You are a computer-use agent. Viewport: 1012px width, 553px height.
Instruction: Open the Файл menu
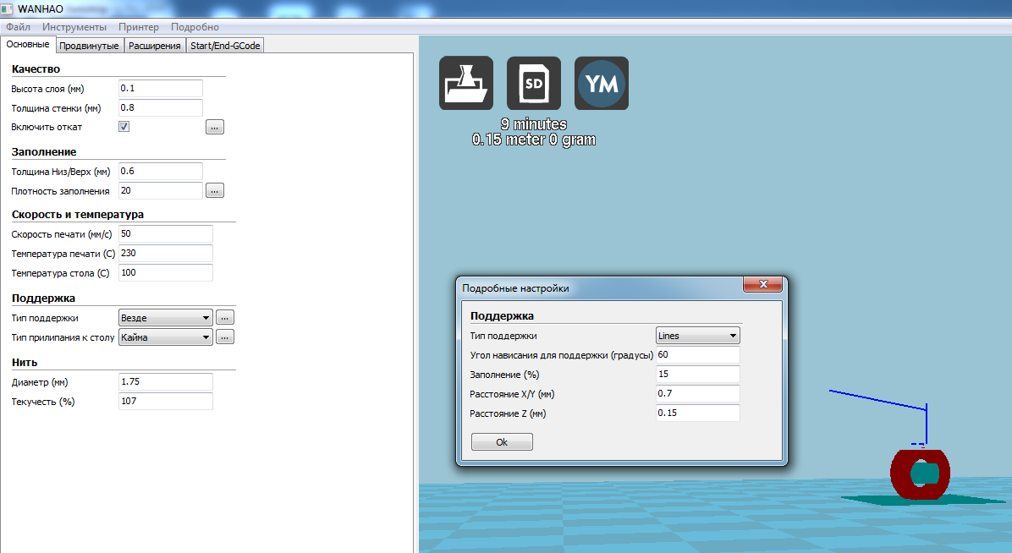click(x=18, y=27)
